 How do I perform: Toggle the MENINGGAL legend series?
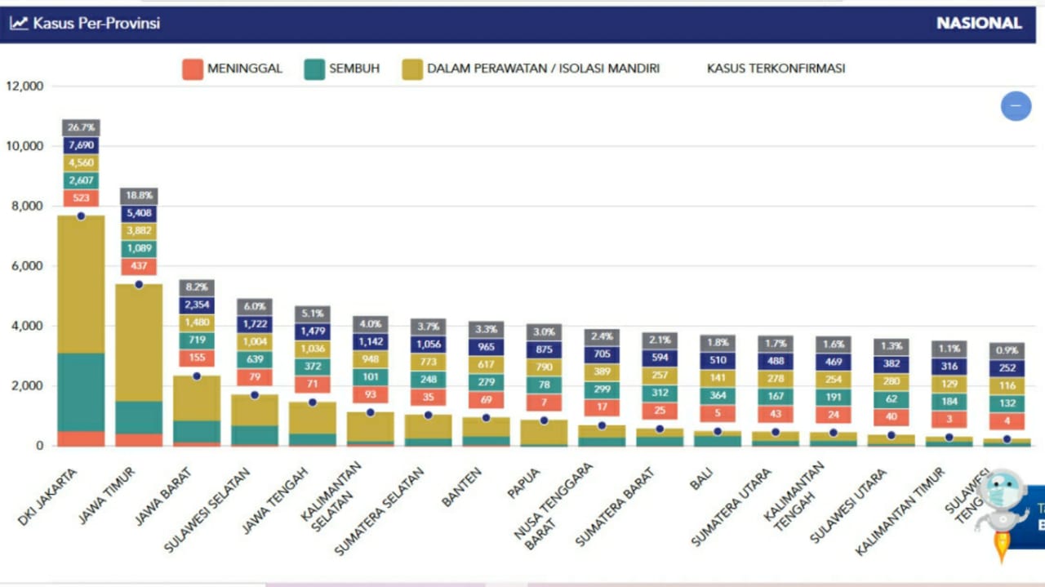[x=233, y=69]
